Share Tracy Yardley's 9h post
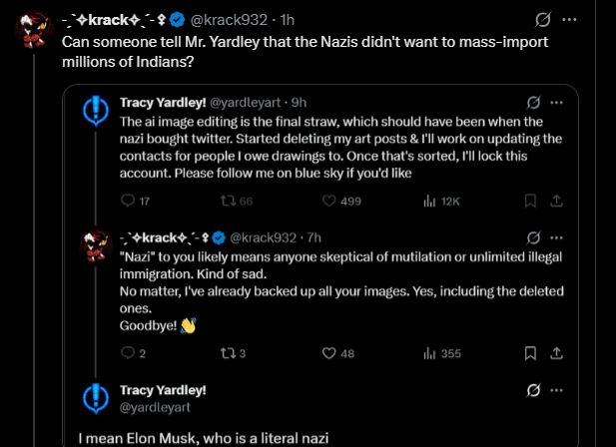This screenshot has height=447, width=616. (x=557, y=201)
